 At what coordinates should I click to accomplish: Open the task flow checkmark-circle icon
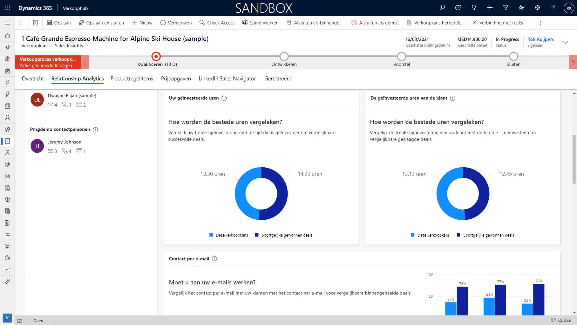[x=458, y=8]
